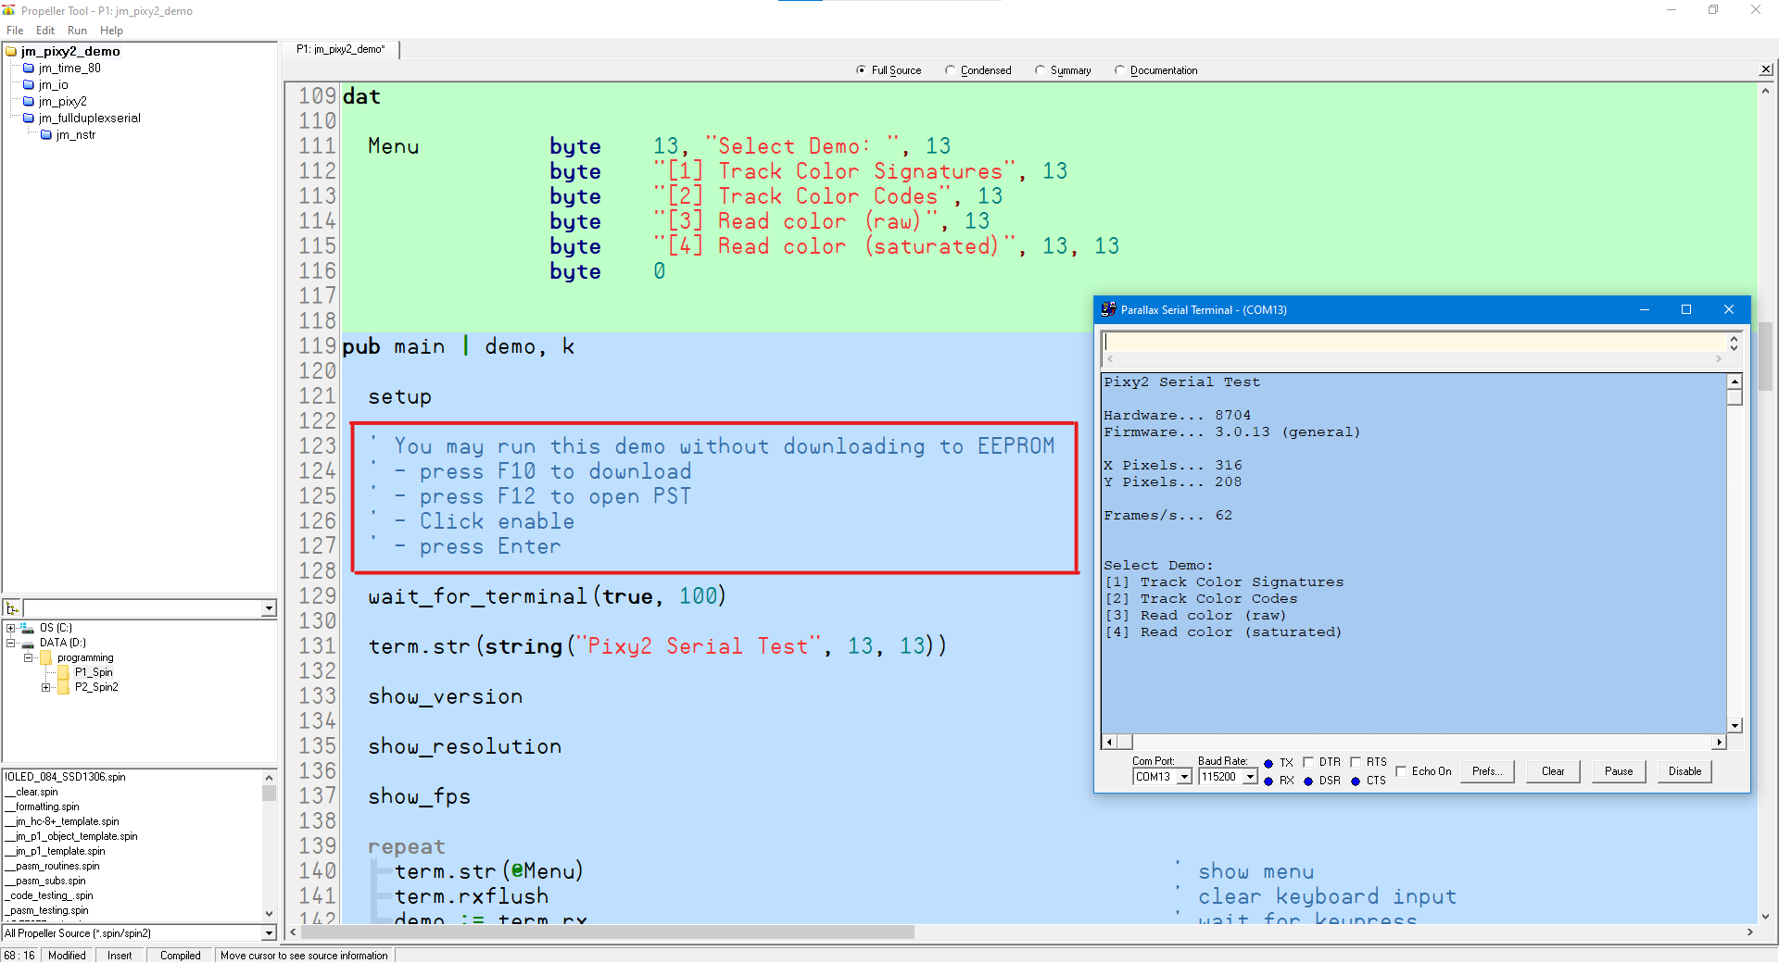Click the Clear button in terminal

point(1552,771)
